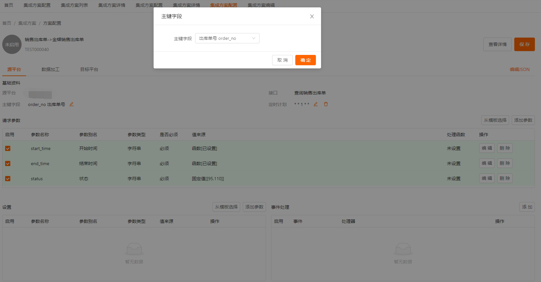Click 编辑 for the start_time row

(x=487, y=148)
